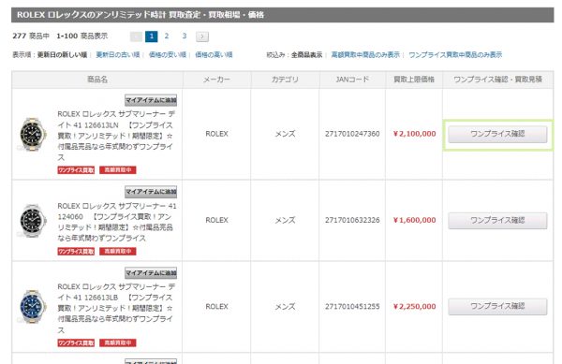The image size is (562, 364).
Task: Add 126613LN to マイアイテム
Action: pyautogui.click(x=151, y=100)
